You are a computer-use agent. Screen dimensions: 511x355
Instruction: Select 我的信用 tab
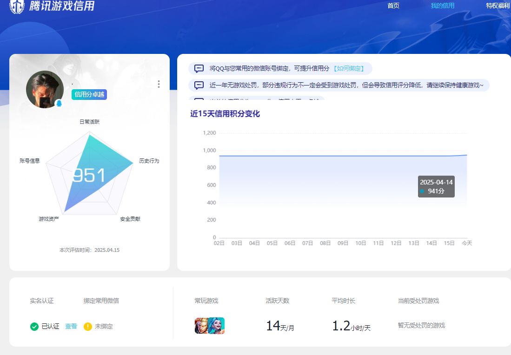pos(443,6)
